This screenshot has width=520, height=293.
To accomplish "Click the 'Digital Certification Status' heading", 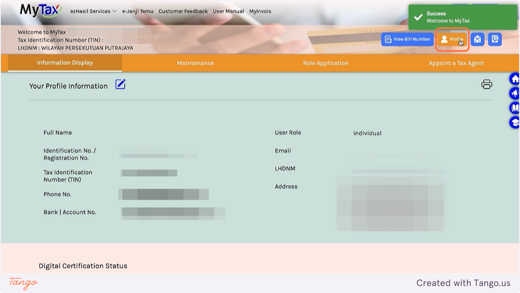I will point(83,266).
